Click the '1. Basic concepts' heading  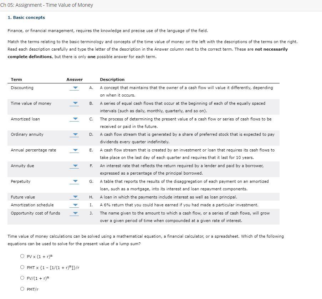click(x=26, y=17)
